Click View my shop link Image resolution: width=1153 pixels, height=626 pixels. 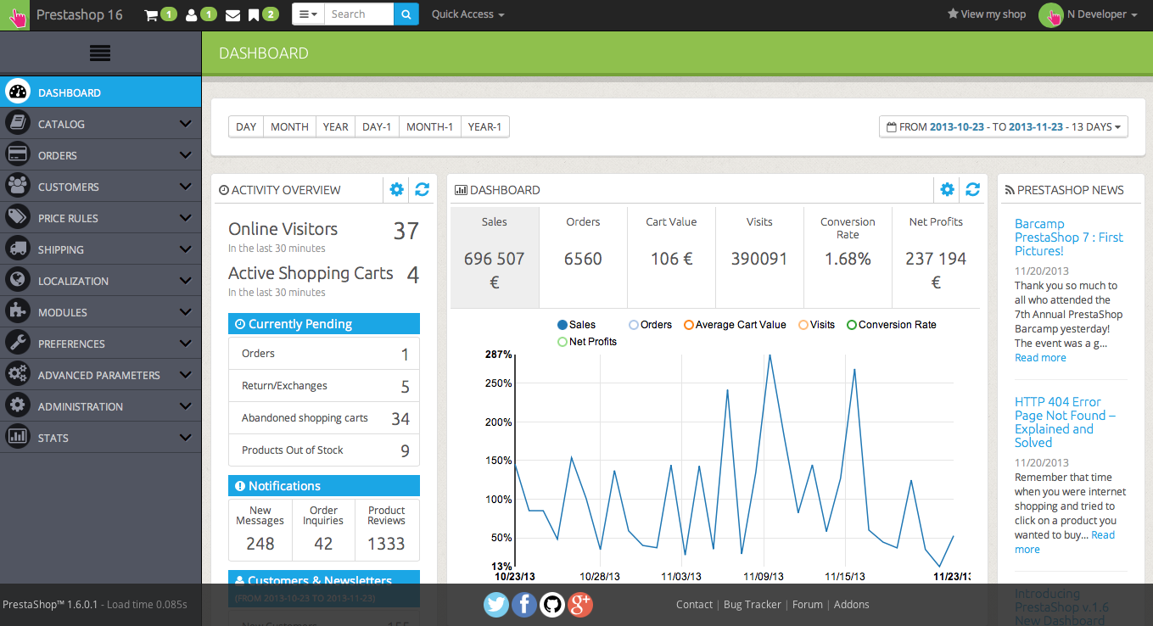click(x=987, y=14)
